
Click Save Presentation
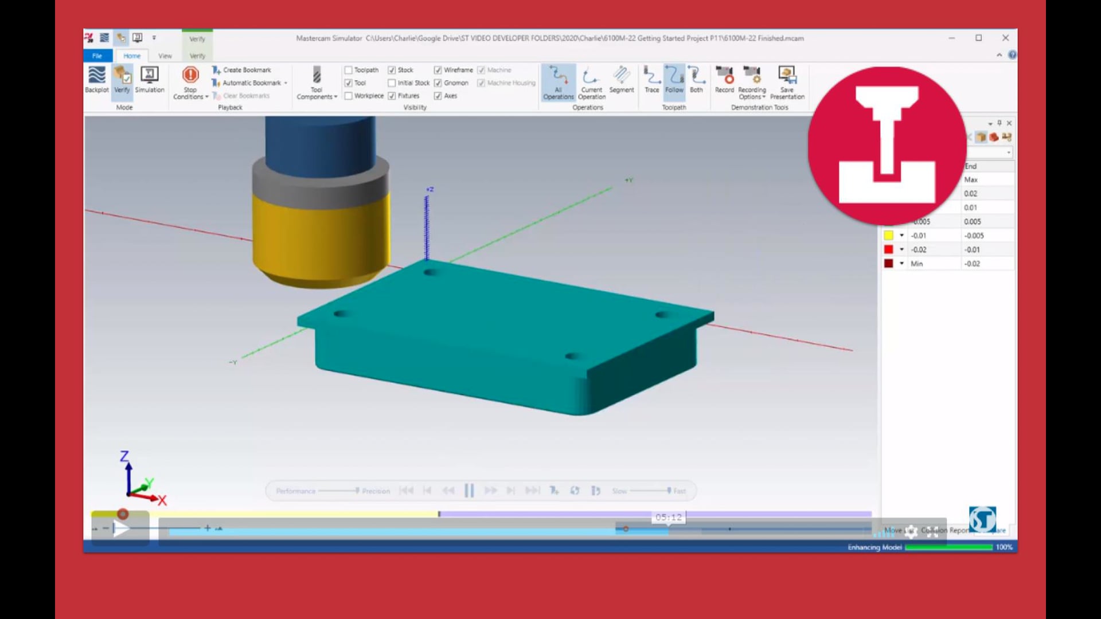(787, 83)
